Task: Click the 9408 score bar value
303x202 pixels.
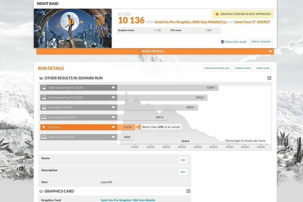Action: point(127,137)
